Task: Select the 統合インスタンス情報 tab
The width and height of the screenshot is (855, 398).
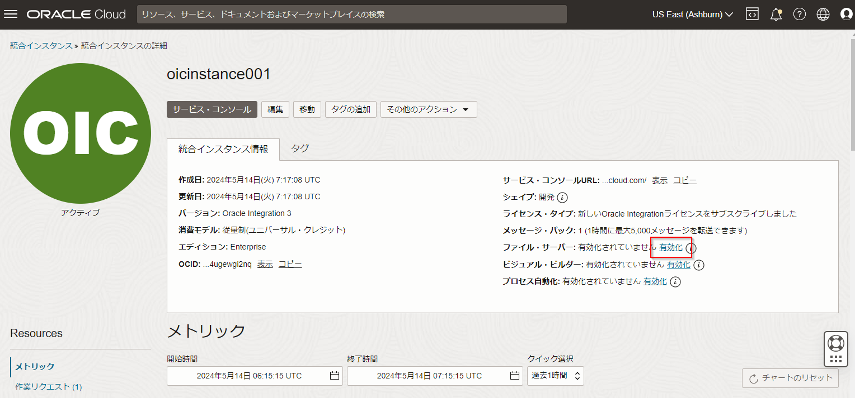Action: coord(223,149)
